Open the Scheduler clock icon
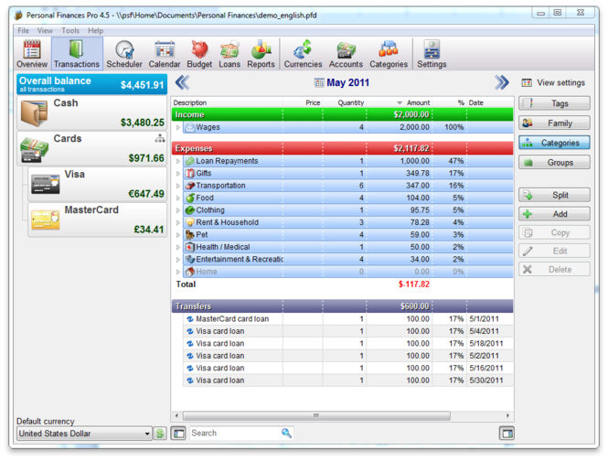 click(124, 54)
